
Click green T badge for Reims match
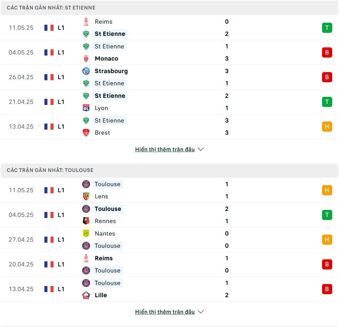(x=327, y=28)
